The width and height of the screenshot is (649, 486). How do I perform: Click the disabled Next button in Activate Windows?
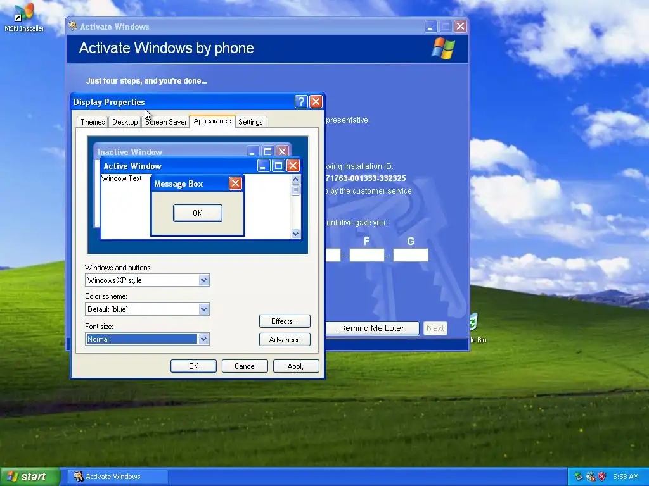coord(435,328)
